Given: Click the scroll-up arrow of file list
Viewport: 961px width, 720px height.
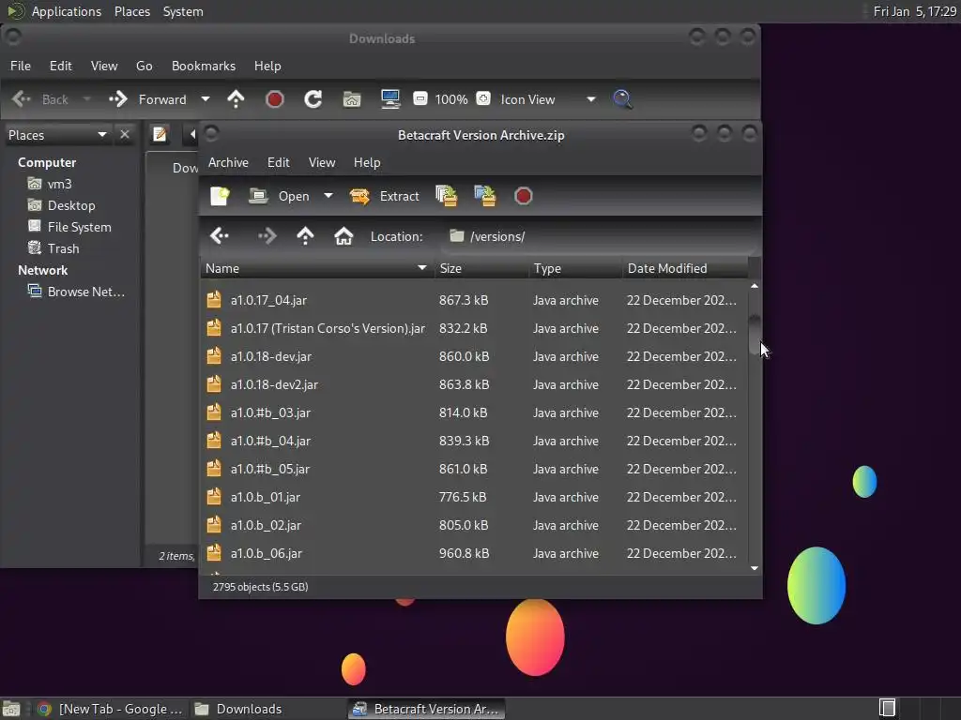Looking at the screenshot, I should click(755, 286).
